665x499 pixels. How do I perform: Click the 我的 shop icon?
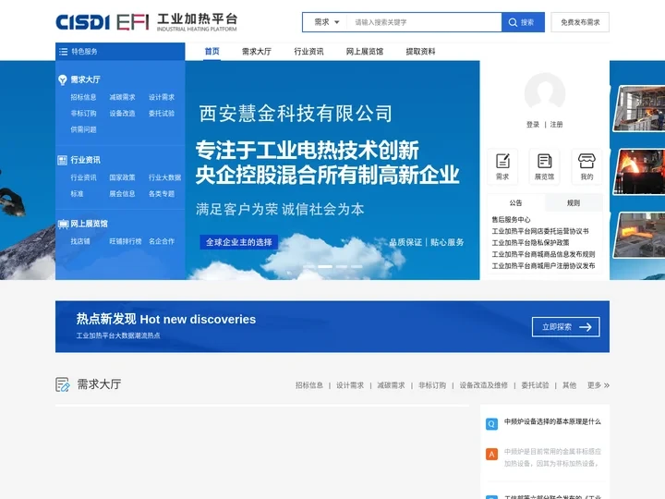[586, 161]
